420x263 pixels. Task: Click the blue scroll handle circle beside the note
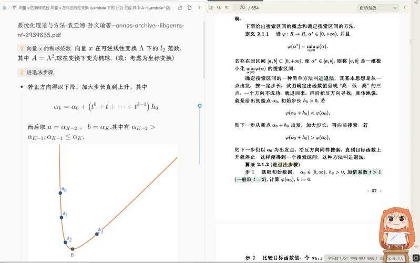(x=200, y=106)
